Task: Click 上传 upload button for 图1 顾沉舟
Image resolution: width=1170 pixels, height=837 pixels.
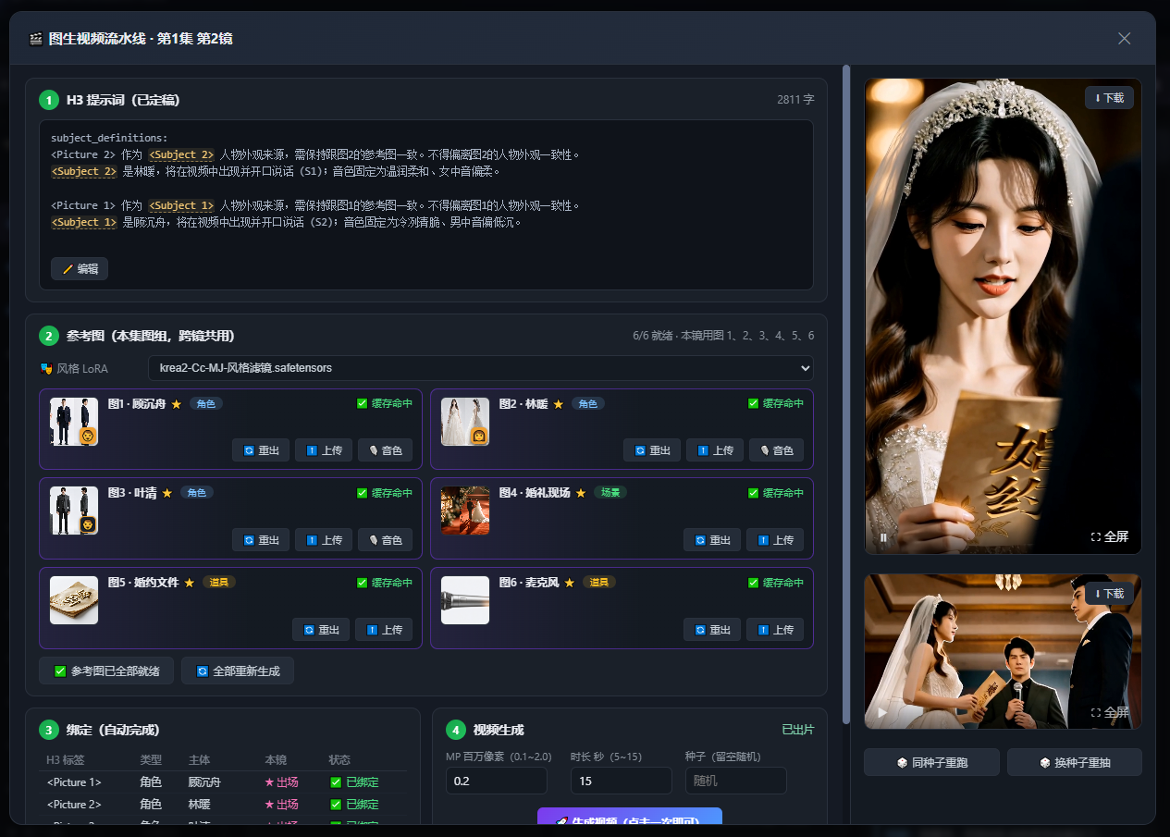Action: (324, 450)
